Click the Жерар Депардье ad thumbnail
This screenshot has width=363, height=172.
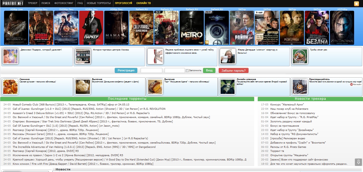tap(228, 56)
